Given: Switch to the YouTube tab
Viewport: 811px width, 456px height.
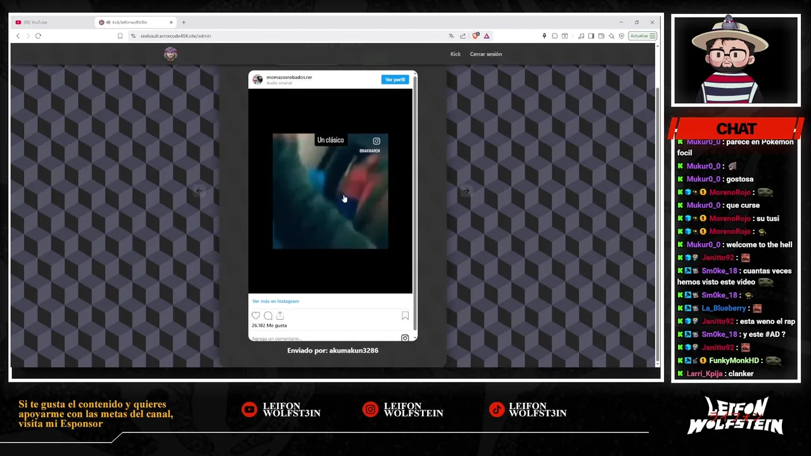Looking at the screenshot, I should 52,22.
